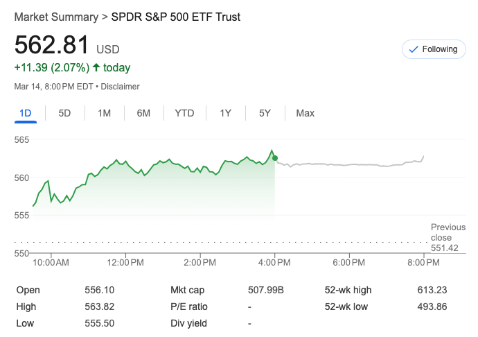Click the green up arrow icon

[96, 67]
